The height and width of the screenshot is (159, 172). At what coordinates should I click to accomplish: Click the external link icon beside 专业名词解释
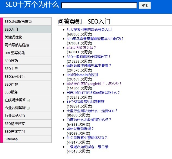click(28, 108)
